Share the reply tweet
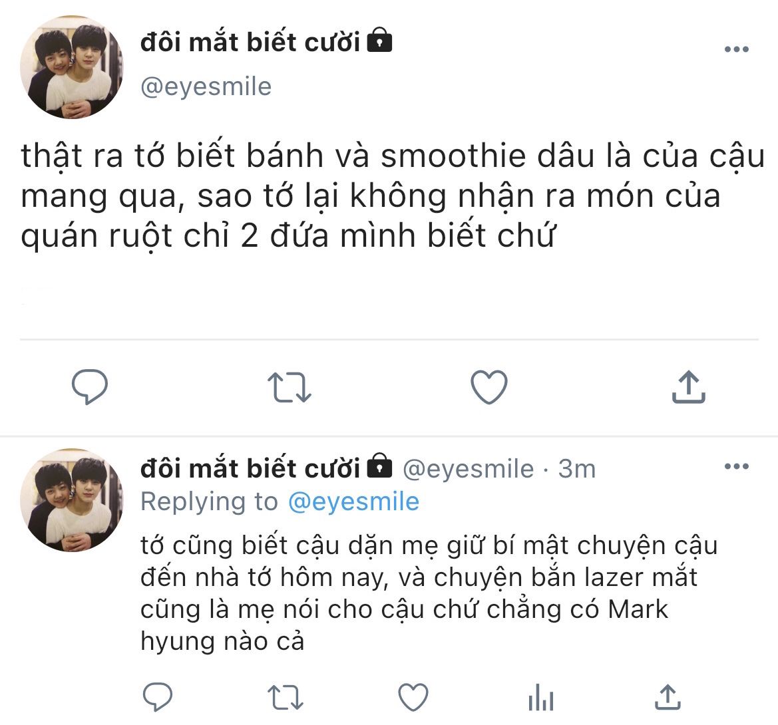The width and height of the screenshot is (778, 725). coord(668,697)
